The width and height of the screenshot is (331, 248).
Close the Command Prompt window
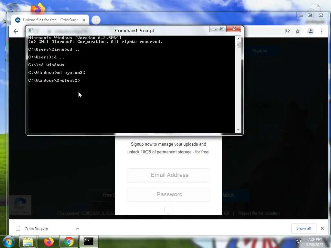234,29
